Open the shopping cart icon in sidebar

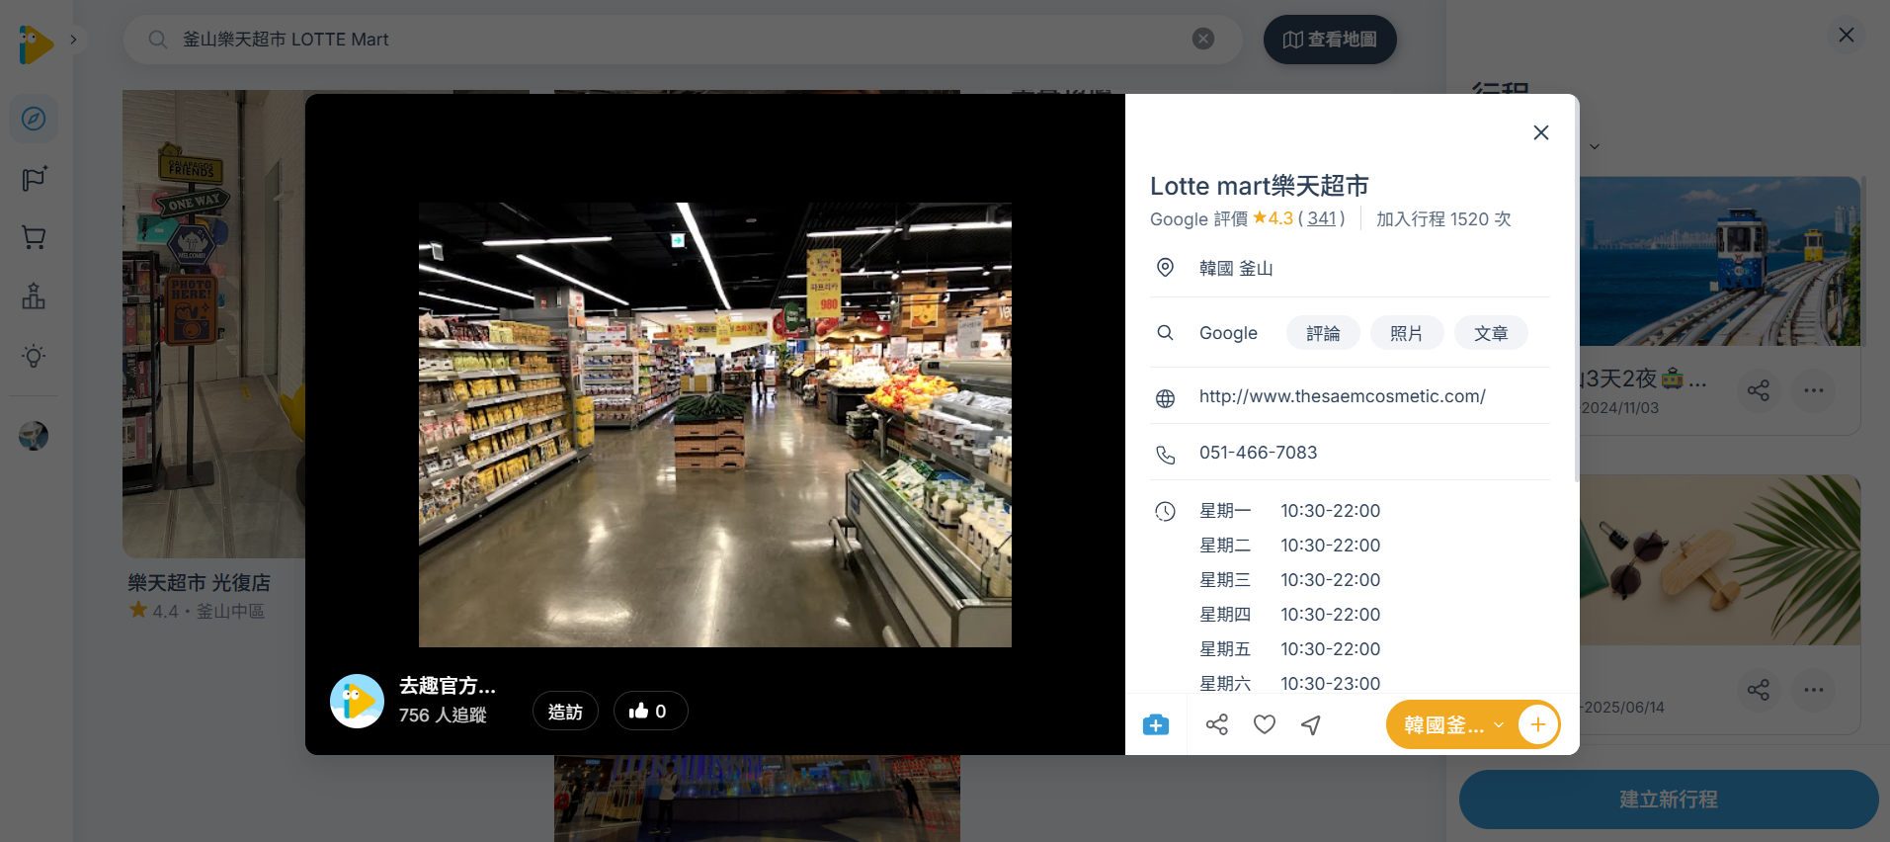34,237
